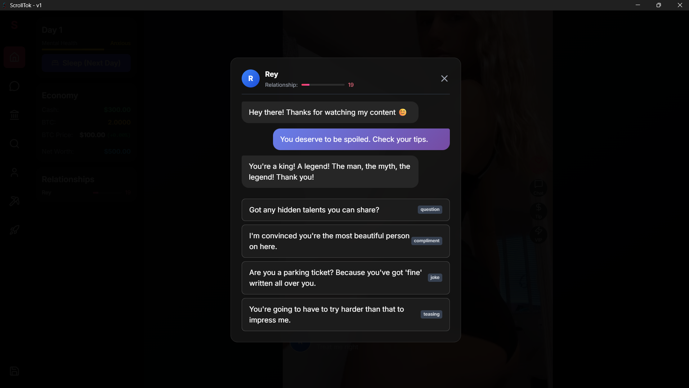Click the Sleep (Next Day) button
Image resolution: width=689 pixels, height=388 pixels.
click(86, 63)
